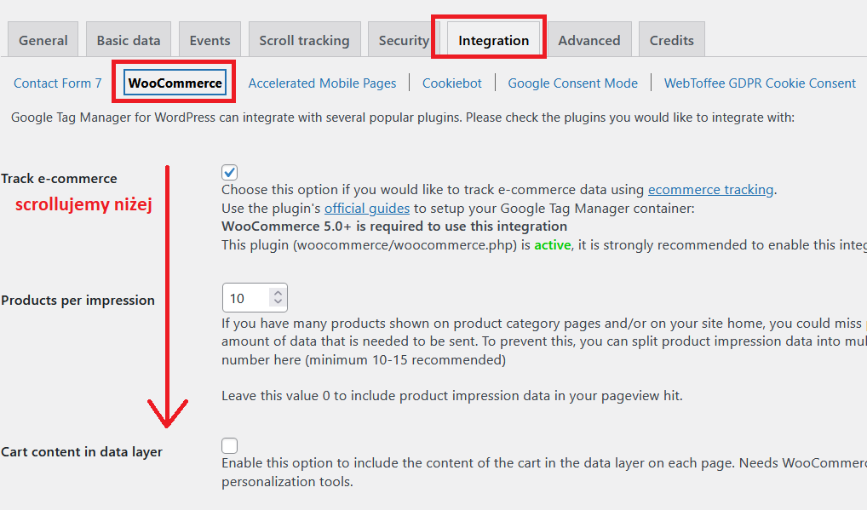The height and width of the screenshot is (516, 867).
Task: Go to the Cookiebot integration section
Action: [x=452, y=83]
